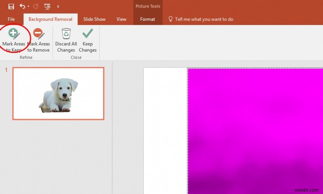Open the View tab
Viewport: 323px width, 194px height.
pos(122,19)
